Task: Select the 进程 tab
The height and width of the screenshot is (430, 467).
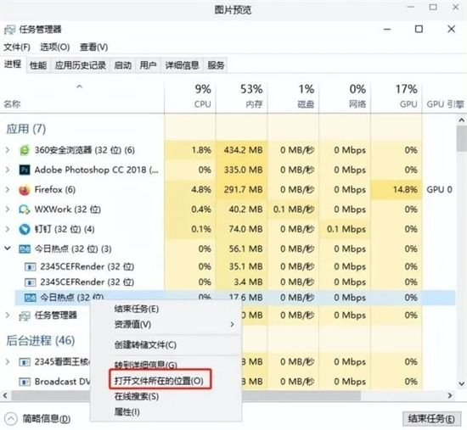Action: pyautogui.click(x=13, y=64)
